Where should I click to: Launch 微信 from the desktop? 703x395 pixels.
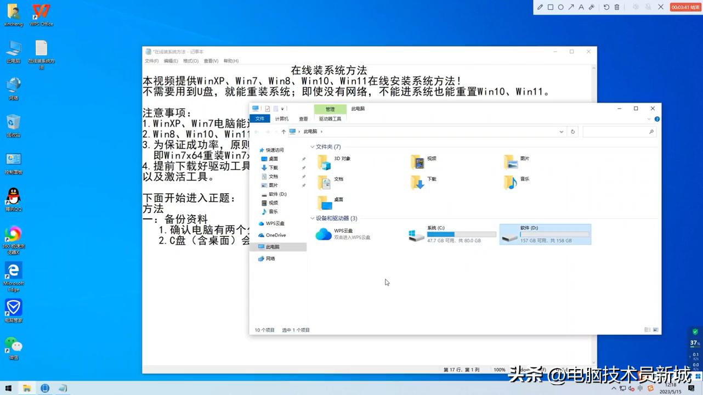click(x=13, y=348)
